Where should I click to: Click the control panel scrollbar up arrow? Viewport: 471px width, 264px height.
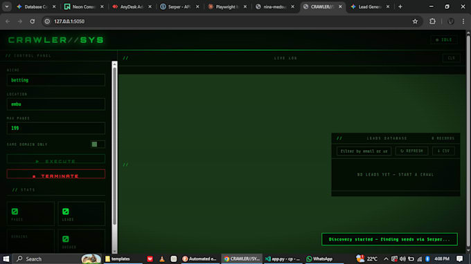(114, 64)
